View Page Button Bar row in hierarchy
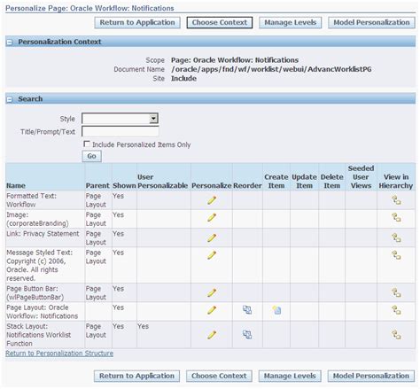This screenshot has height=389, width=420. click(x=396, y=292)
